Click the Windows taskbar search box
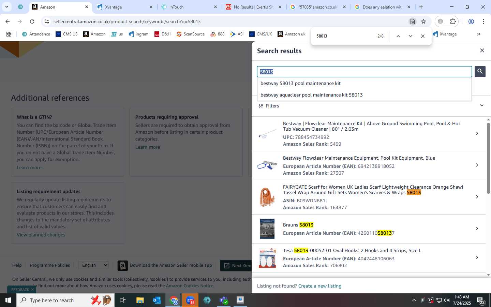Screen dimensions: 491x307 click(65, 300)
